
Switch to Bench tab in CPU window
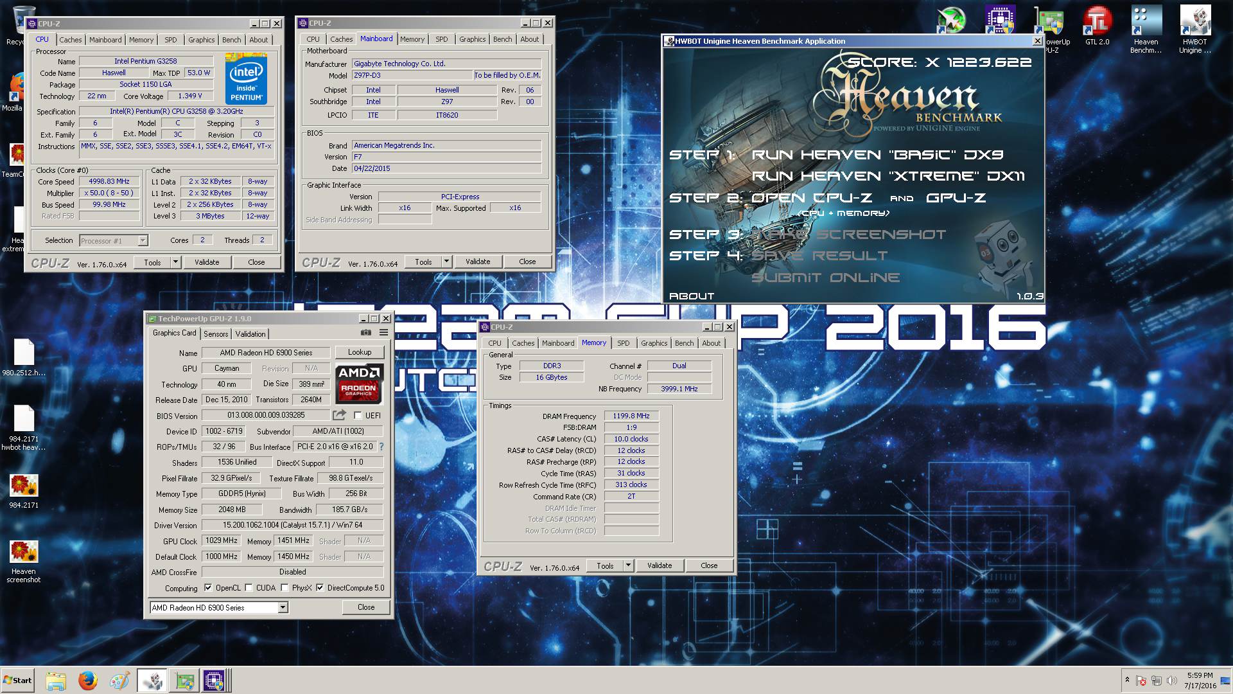click(x=232, y=40)
